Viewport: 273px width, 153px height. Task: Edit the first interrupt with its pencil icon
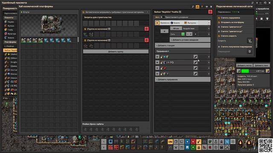(x=195, y=57)
